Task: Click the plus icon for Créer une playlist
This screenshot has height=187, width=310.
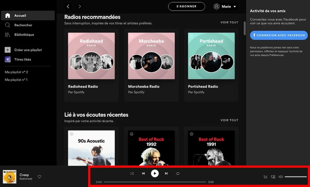Action: pyautogui.click(x=8, y=50)
